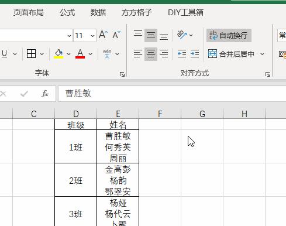Screen dimensions: 286x226
Task: Click the borders grid icon
Action: tap(31, 54)
